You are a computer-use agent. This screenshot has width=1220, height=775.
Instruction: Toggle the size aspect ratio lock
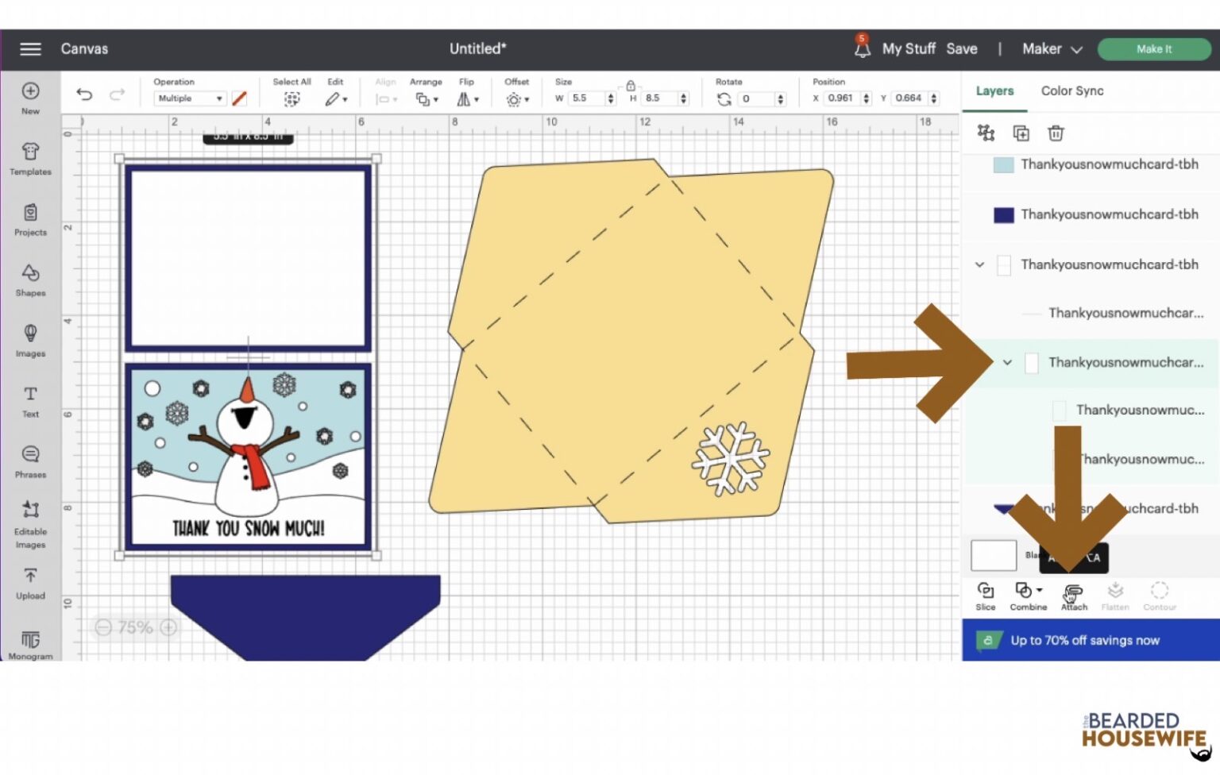pos(630,85)
